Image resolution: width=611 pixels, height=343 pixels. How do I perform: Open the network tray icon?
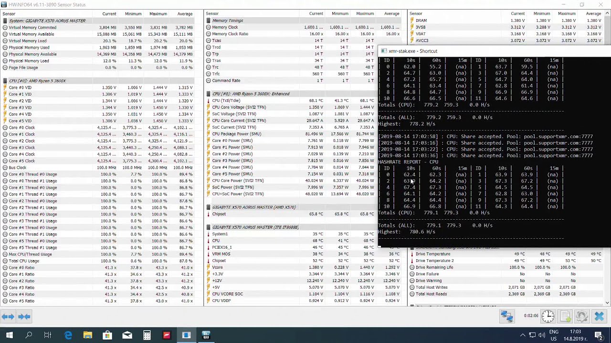tap(532, 335)
